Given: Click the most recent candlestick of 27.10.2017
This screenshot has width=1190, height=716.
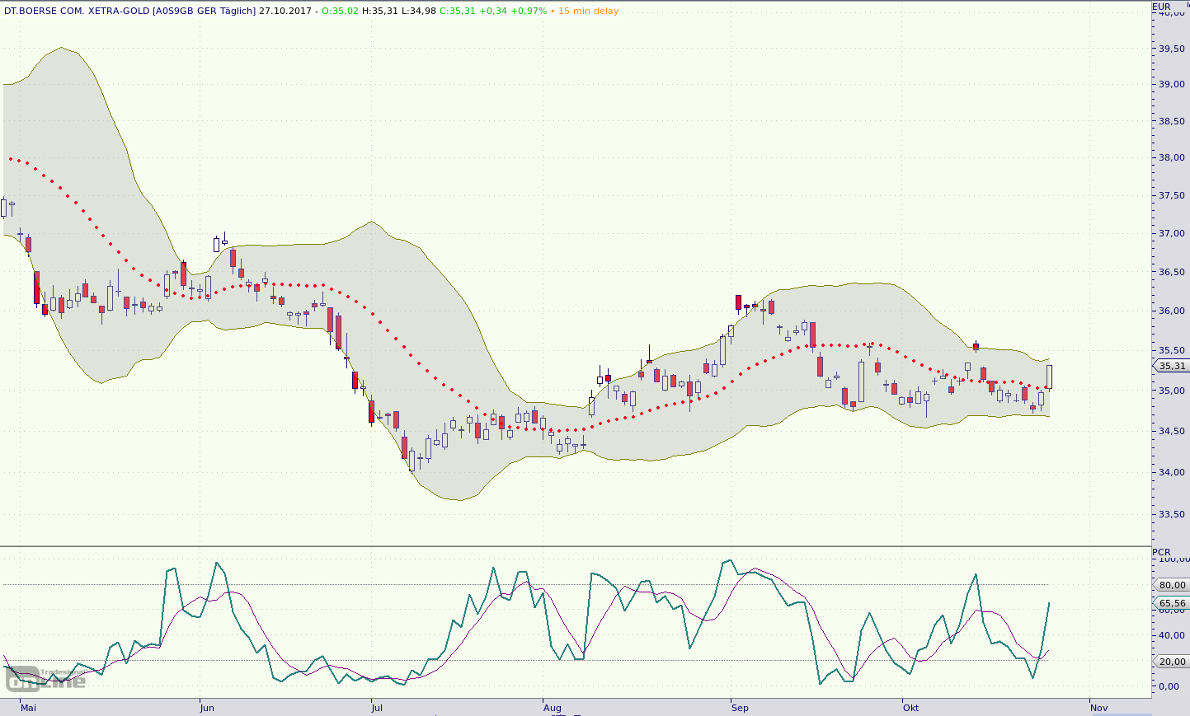Looking at the screenshot, I should tap(1050, 377).
